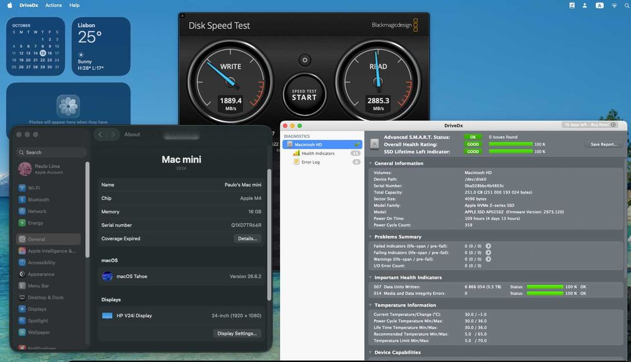Image resolution: width=631 pixels, height=362 pixels.
Task: Click the user icon in menu bar
Action: 585,5
